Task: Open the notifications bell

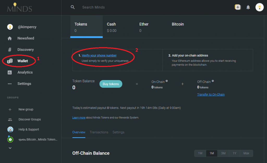Action: click(248, 7)
